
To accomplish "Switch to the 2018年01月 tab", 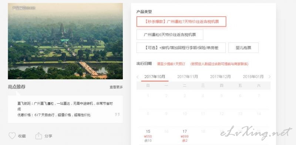I will click(x=253, y=77).
